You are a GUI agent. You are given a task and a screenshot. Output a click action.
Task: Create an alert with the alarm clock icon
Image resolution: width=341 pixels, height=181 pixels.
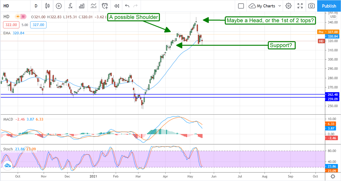click(x=105, y=6)
